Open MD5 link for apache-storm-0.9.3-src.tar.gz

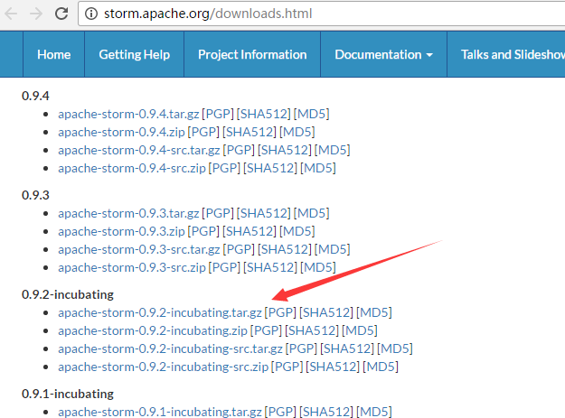(333, 249)
